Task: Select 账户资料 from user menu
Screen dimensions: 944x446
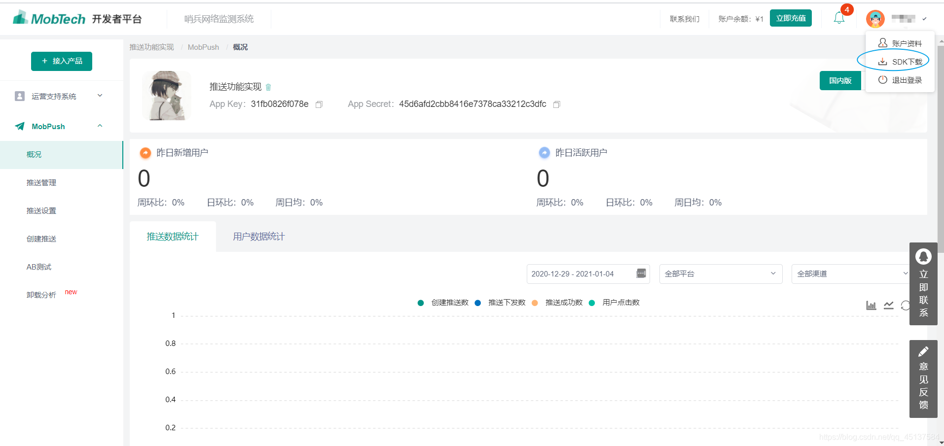Action: [900, 43]
